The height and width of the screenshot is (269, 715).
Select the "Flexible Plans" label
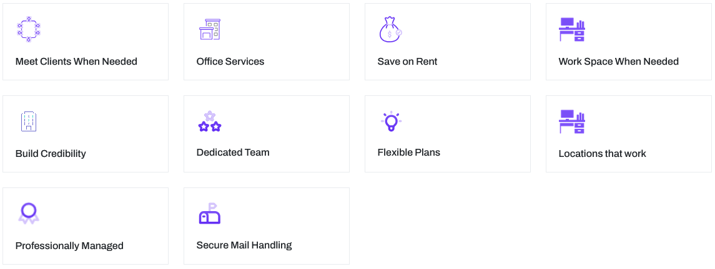[x=408, y=153]
